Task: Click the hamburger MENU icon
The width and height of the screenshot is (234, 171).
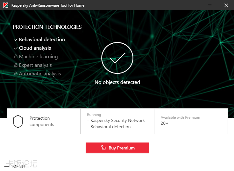Action: [x=7, y=166]
